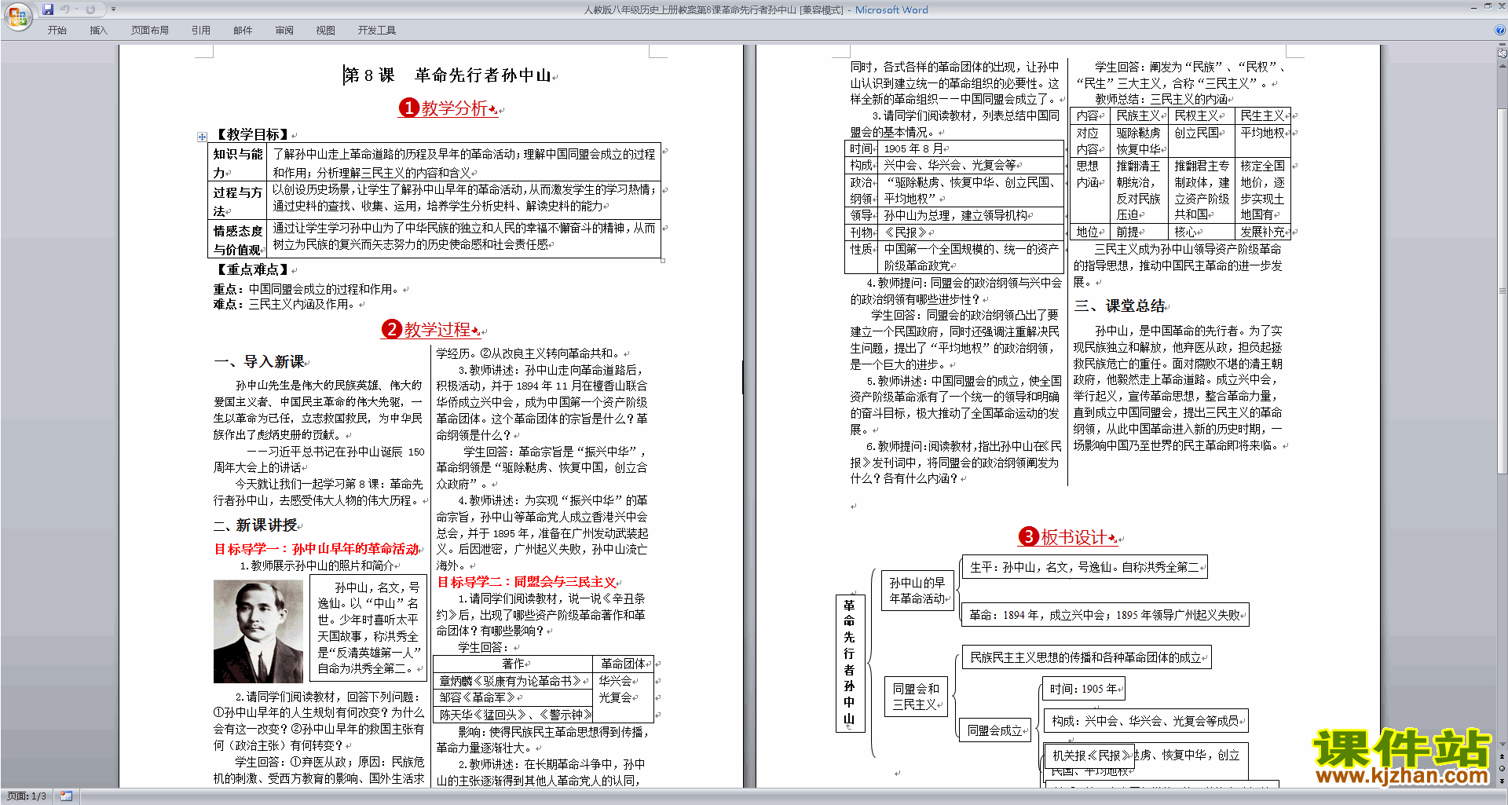Select the 审阅 ribbon tab

pos(284,30)
